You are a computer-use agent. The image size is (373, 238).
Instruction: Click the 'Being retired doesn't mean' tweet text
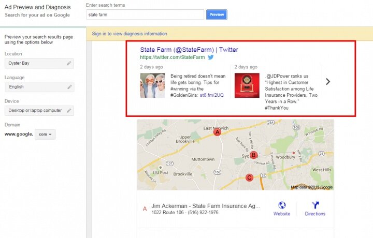point(198,85)
